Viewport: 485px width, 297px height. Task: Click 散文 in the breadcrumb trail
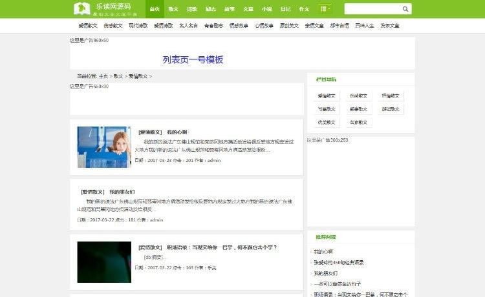(118, 76)
